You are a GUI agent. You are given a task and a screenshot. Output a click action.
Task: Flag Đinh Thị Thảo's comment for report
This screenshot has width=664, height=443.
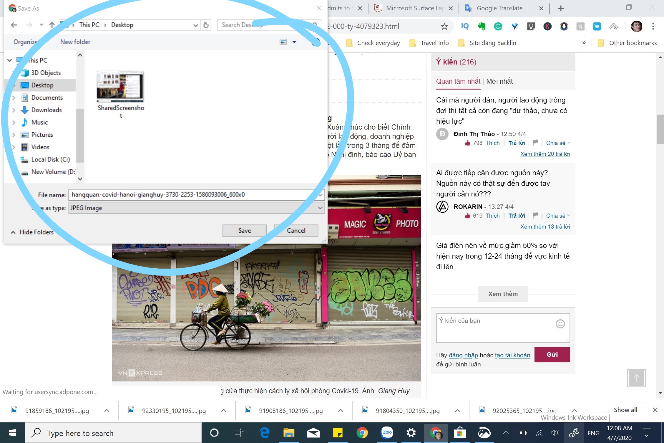coord(535,143)
